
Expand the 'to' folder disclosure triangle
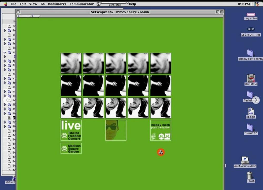tap(5, 65)
